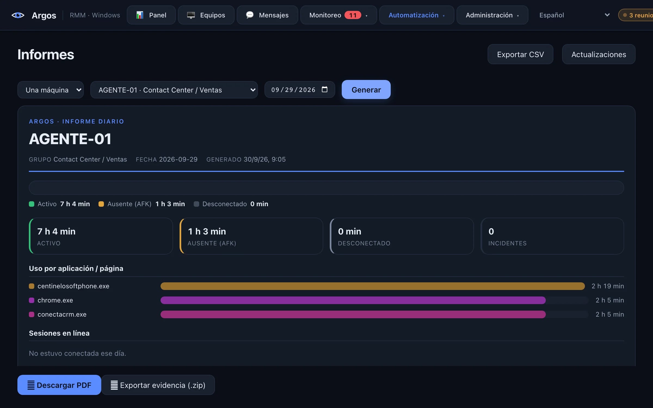653x408 pixels.
Task: Open the Monitoreo dropdown menu
Action: [338, 15]
